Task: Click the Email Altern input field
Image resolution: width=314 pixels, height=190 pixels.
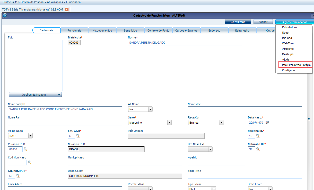Action: coord(65,188)
